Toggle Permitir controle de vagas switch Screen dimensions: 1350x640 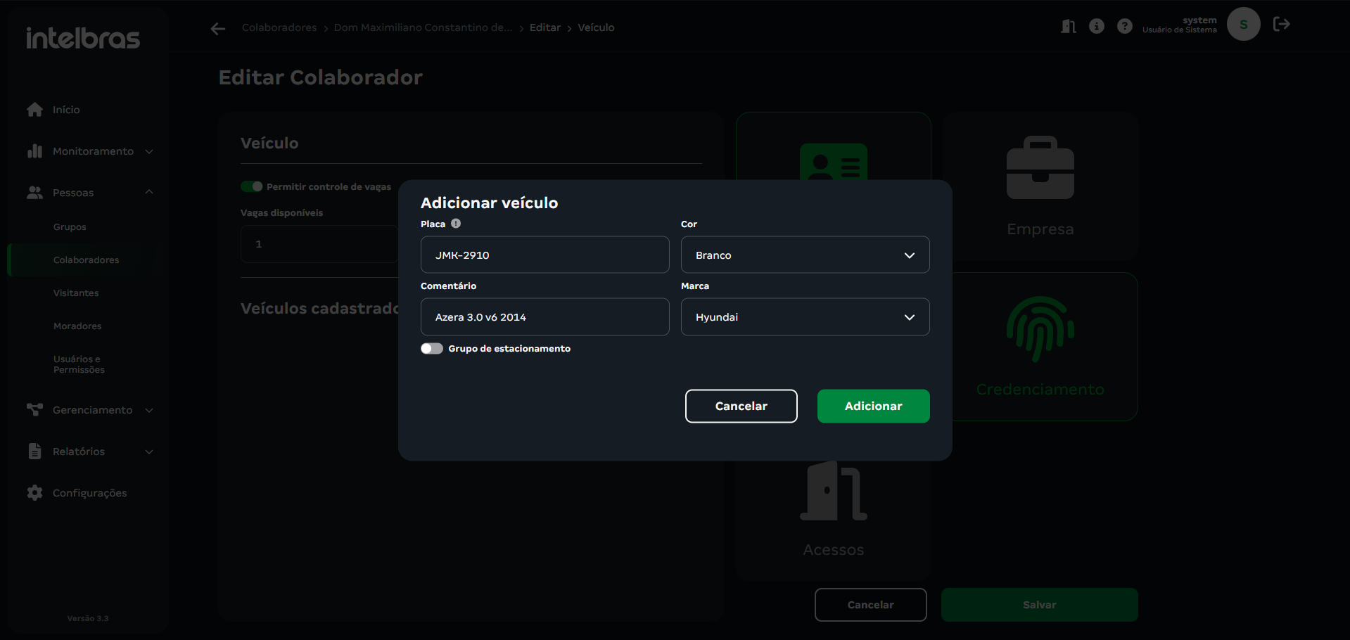[252, 186]
